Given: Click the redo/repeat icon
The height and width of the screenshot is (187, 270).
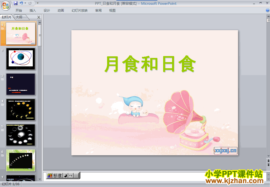Looking at the screenshot, I should click(x=30, y=3).
